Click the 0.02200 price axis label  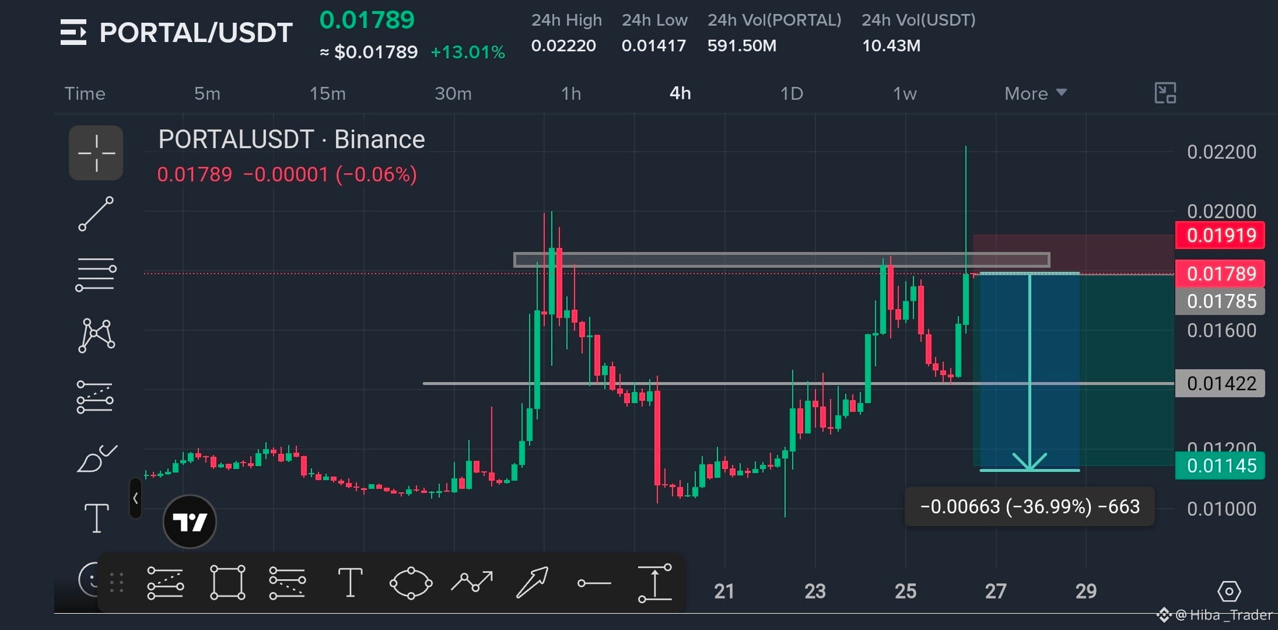pos(1221,152)
